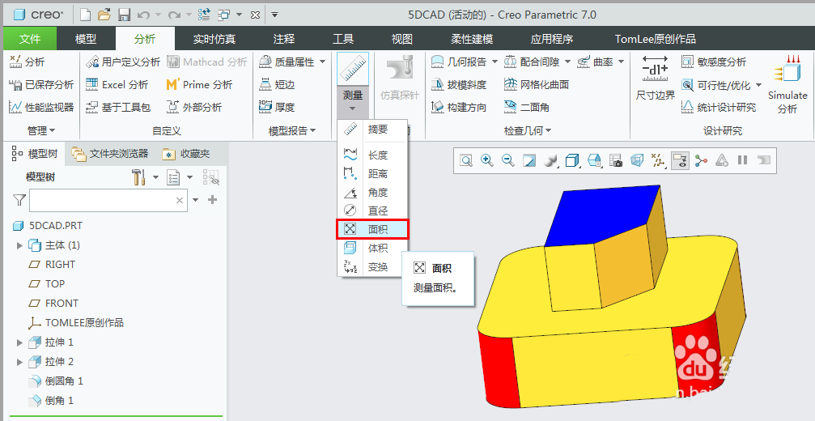Screen dimensions: 815x421
Task: Create a new file from quick access toolbar
Action: [x=85, y=15]
